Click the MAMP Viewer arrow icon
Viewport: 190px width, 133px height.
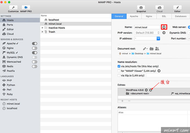click(159, 71)
